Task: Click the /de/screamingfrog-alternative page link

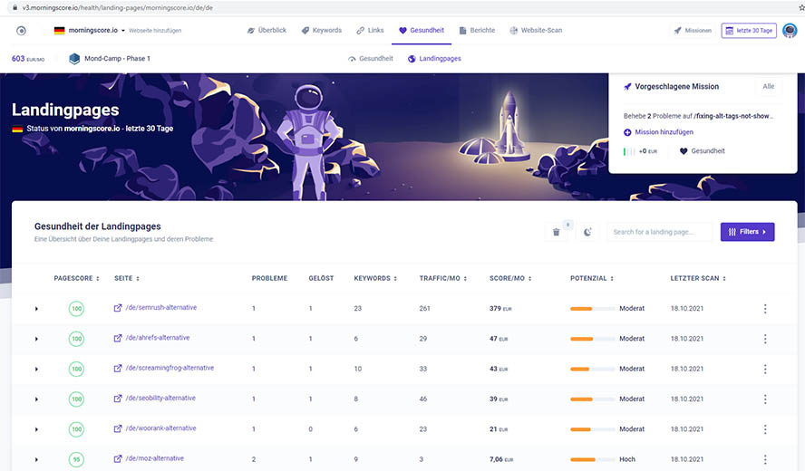Action: (170, 368)
